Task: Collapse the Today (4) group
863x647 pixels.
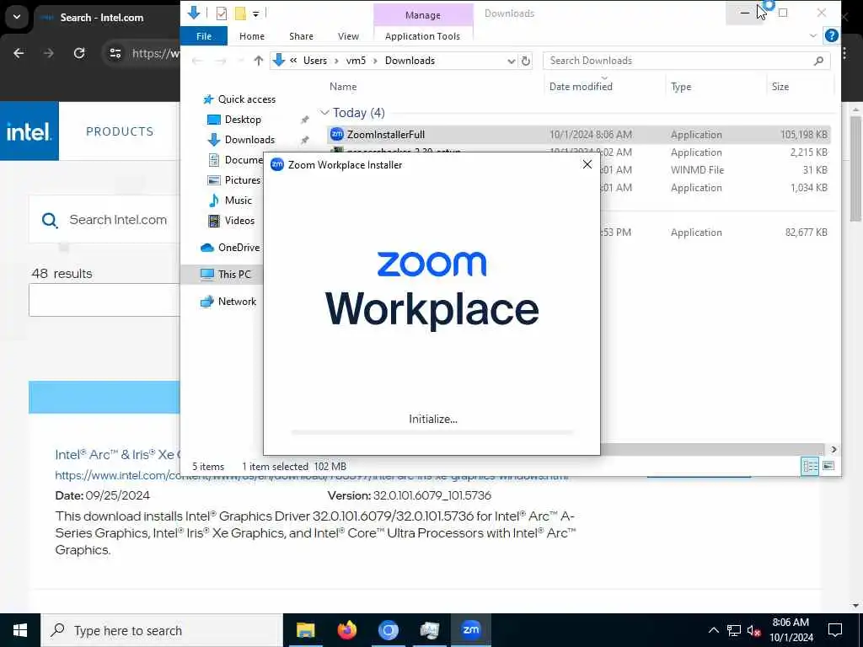Action: click(x=324, y=113)
